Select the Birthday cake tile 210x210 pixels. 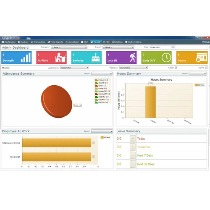pyautogui.click(x=87, y=58)
